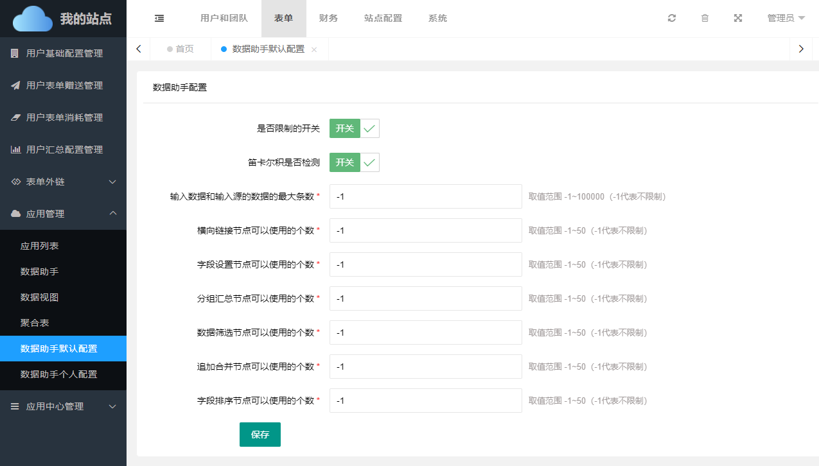Viewport: 819px width, 466px height.
Task: Click the trash can icon in header
Action: tap(705, 19)
